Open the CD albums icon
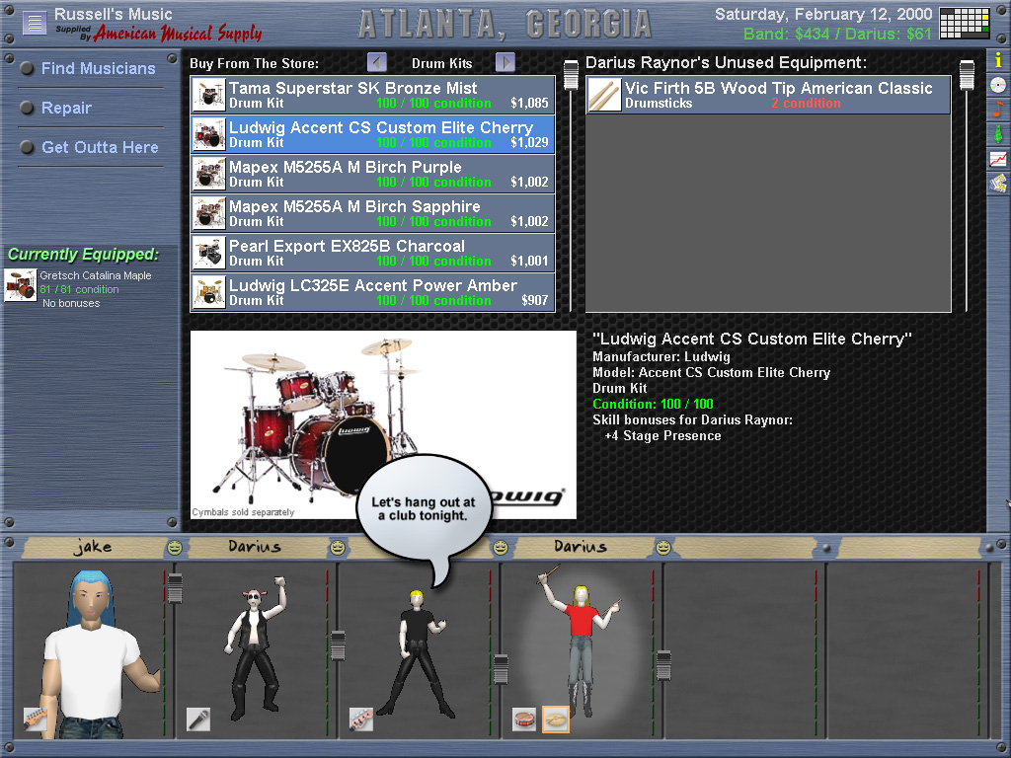The image size is (1011, 758). (x=998, y=85)
